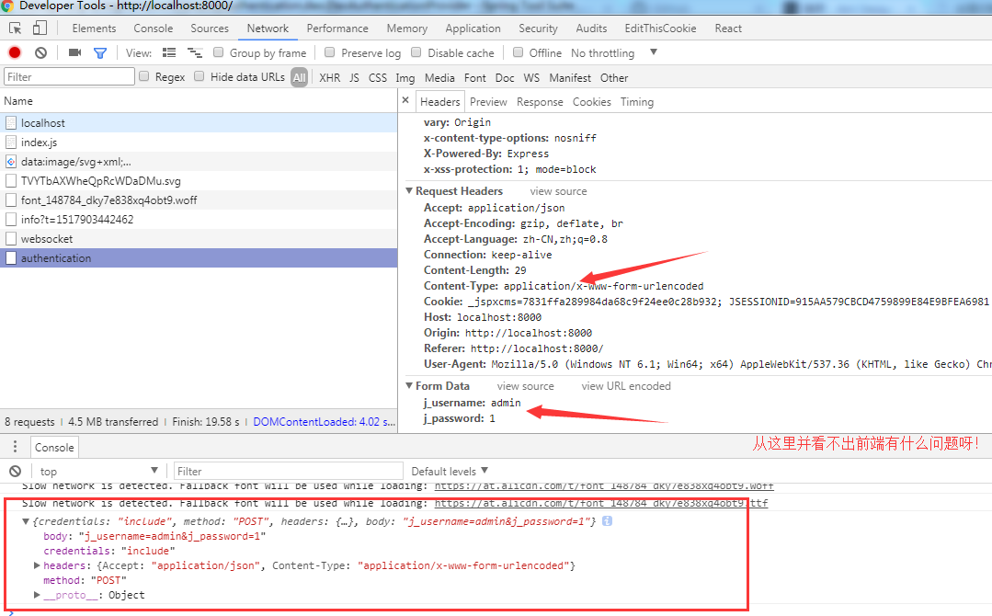Screen dimensions: 992x616
Task: Expand the __proto__ Object entry
Action: pyautogui.click(x=37, y=595)
